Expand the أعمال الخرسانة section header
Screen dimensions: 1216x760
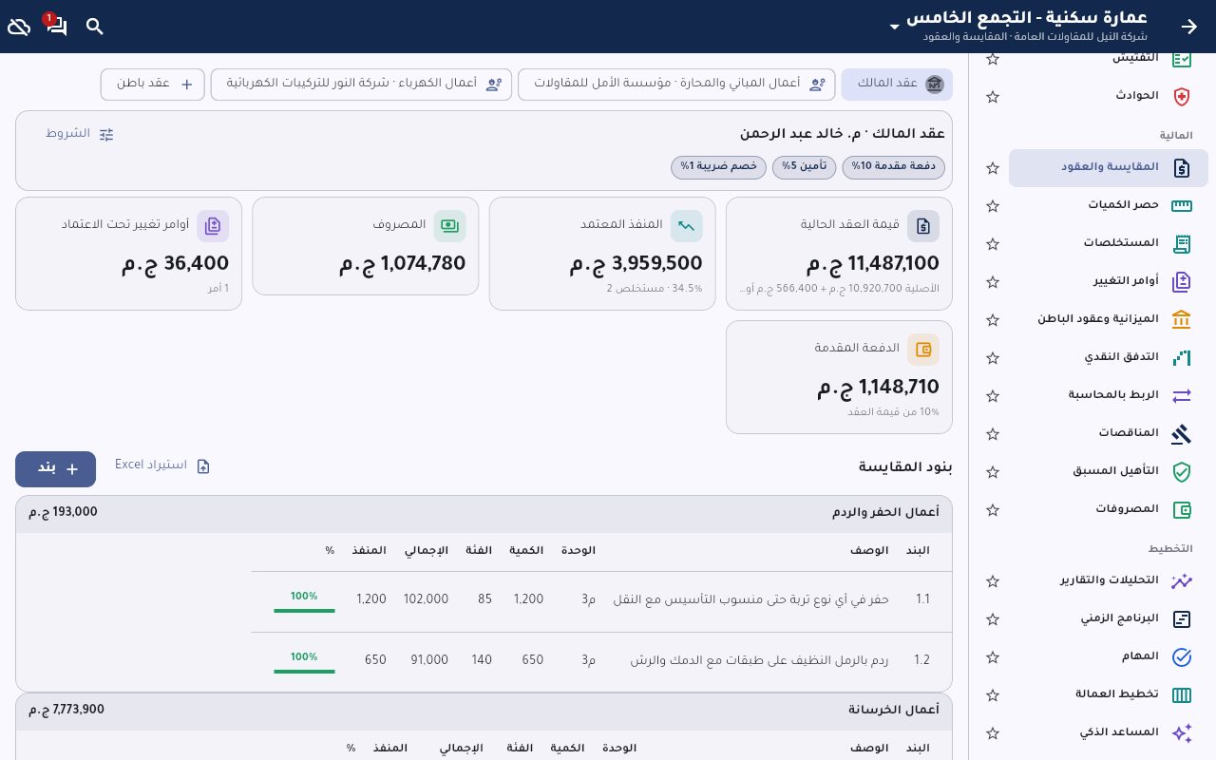pyautogui.click(x=484, y=711)
